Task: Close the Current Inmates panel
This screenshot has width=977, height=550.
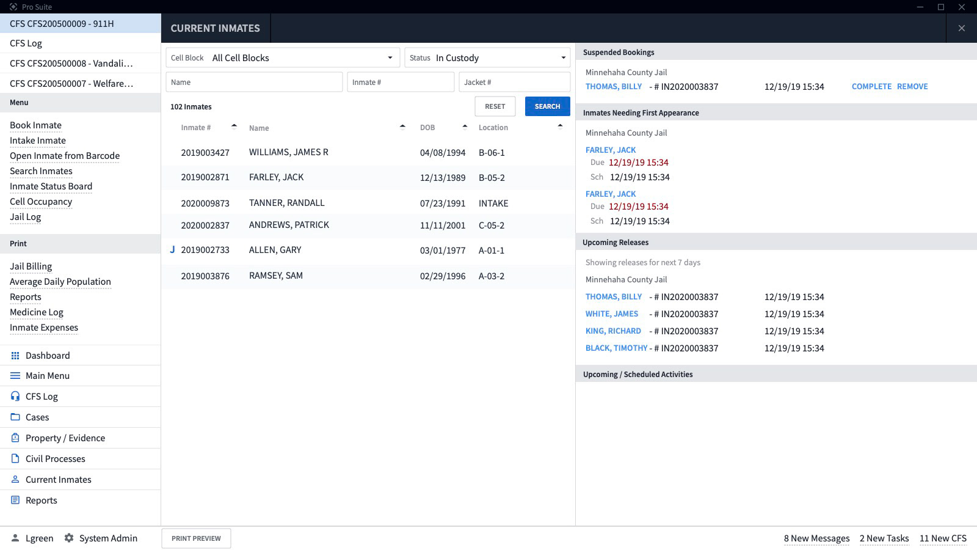Action: (962, 28)
